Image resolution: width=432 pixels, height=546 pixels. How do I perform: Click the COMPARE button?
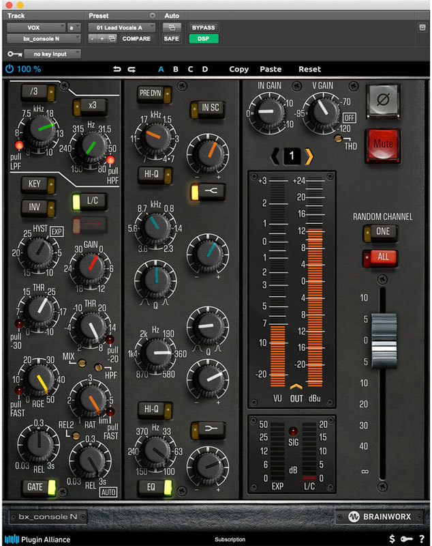pyautogui.click(x=136, y=39)
